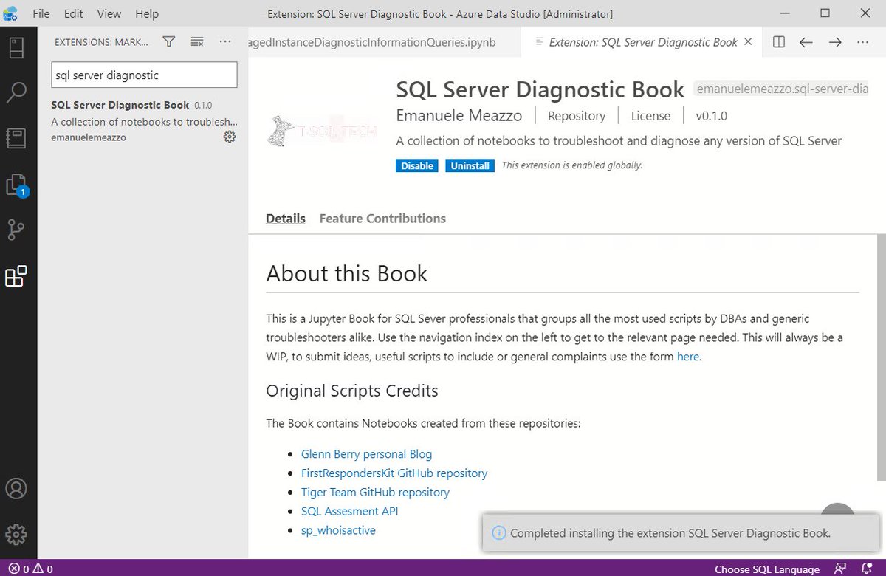The image size is (886, 576).
Task: Open the Extensions view icon
Action: point(16,276)
